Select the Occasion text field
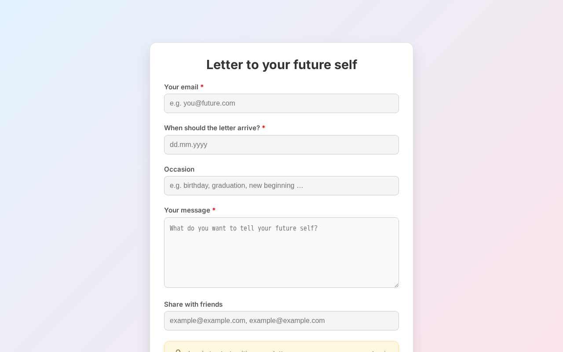 [x=281, y=186]
